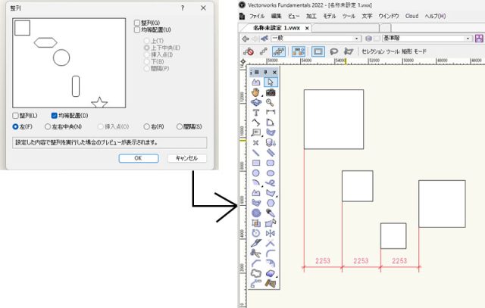The image size is (485, 308).
Task: Select the arrow Selection tool in palette
Action: (271, 82)
